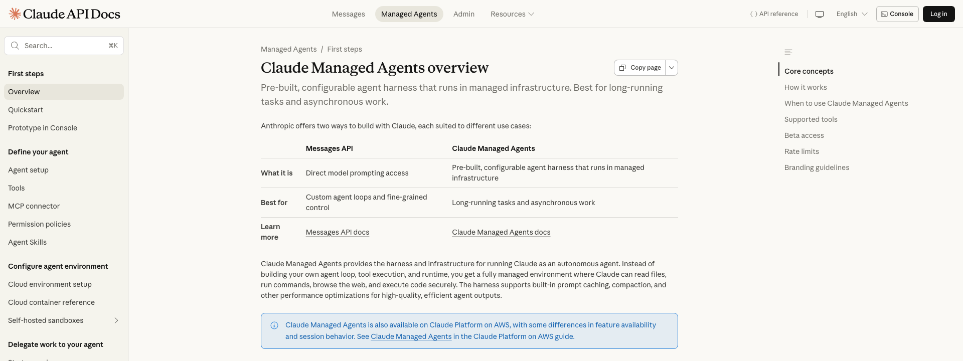
Task: Open Permission policies sidebar item
Action: point(64,224)
